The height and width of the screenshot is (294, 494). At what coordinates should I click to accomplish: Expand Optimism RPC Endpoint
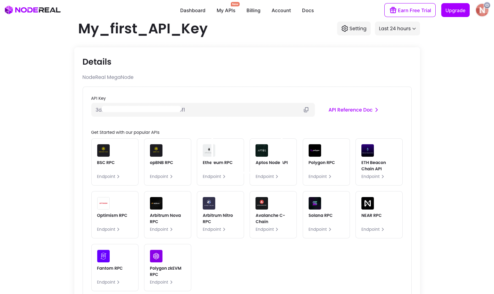click(108, 229)
